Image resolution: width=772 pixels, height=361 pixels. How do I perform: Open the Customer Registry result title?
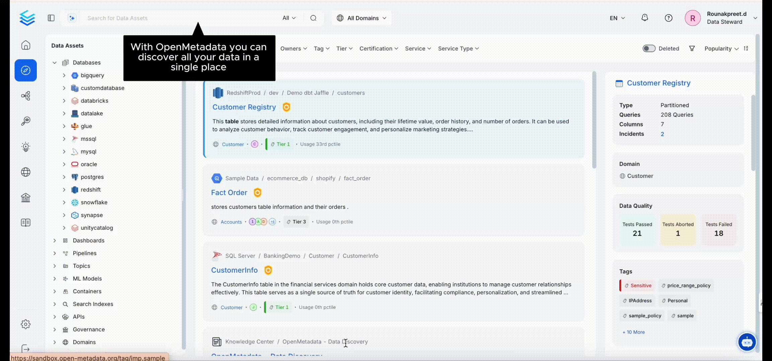[x=244, y=107]
